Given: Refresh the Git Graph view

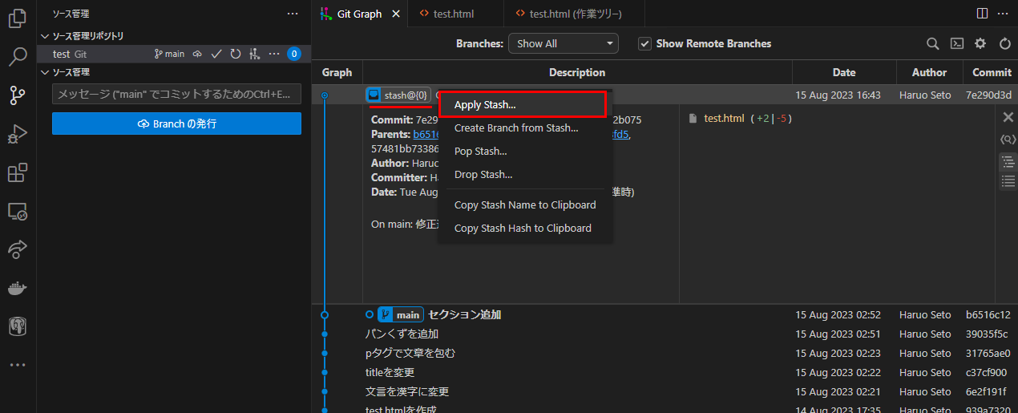Looking at the screenshot, I should (1005, 43).
